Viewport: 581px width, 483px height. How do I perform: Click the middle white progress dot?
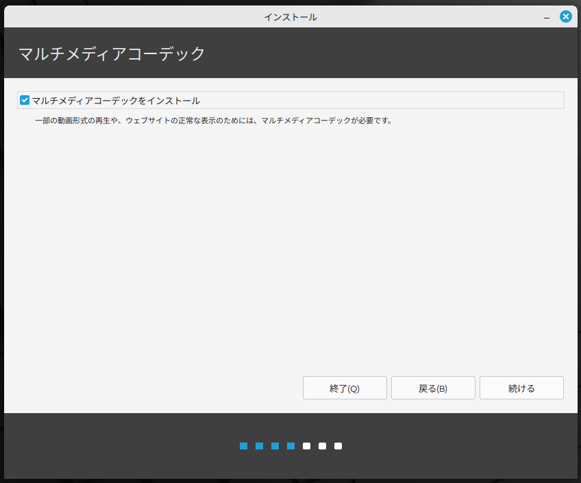(x=322, y=446)
